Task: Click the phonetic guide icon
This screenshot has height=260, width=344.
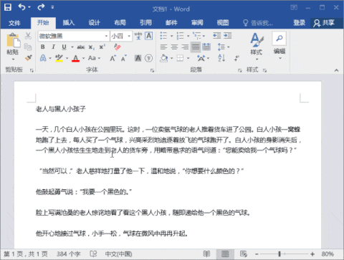Action: click(138, 36)
